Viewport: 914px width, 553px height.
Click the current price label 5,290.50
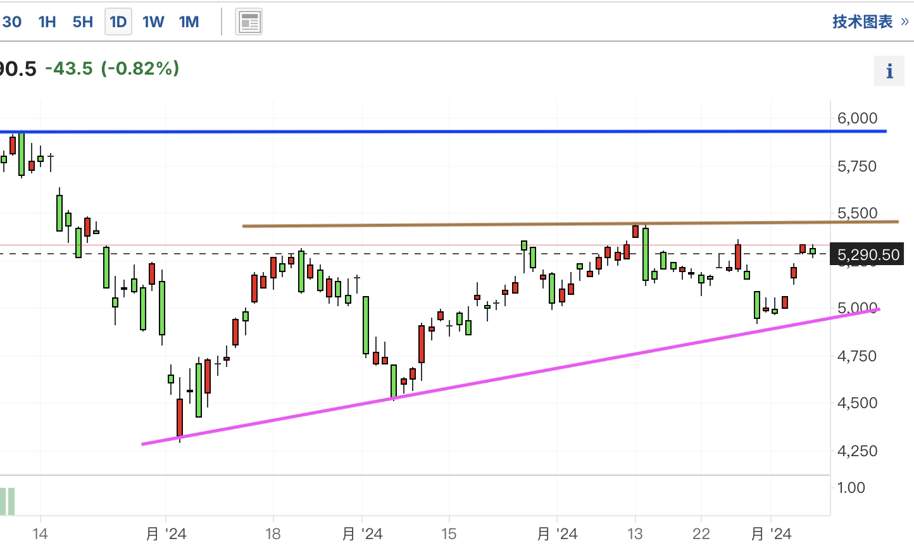[868, 254]
